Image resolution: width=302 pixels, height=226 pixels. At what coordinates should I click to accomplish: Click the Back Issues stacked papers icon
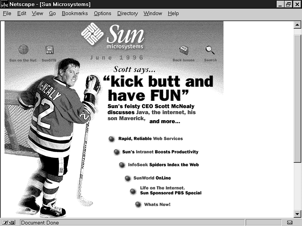point(184,50)
